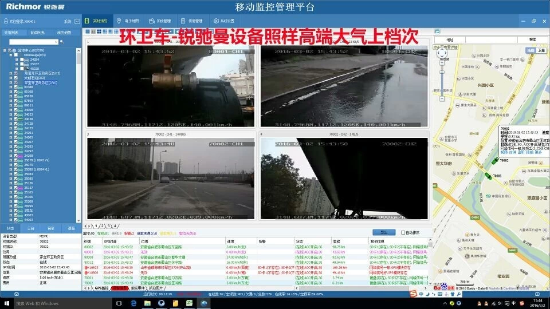
Task: Expand the 05168 terminal node
Action: [x=11, y=92]
